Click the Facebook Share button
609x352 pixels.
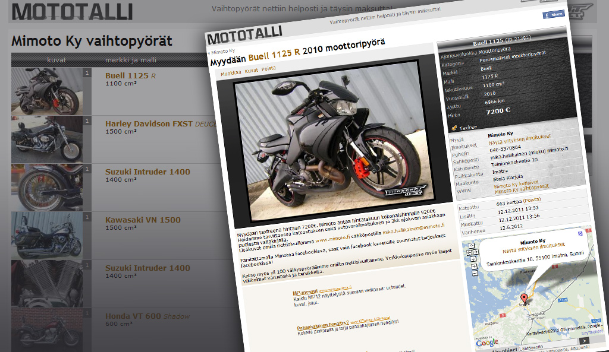553,14
